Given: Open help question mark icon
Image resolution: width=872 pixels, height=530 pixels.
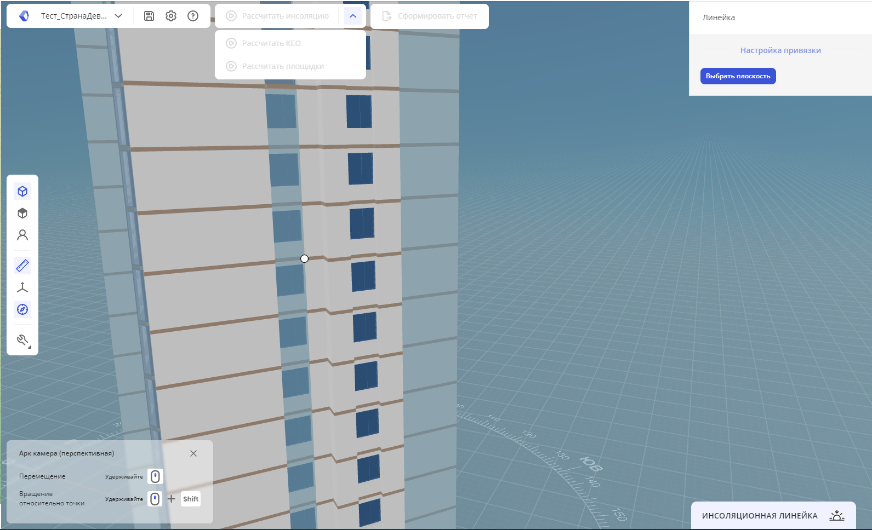Looking at the screenshot, I should pos(193,16).
